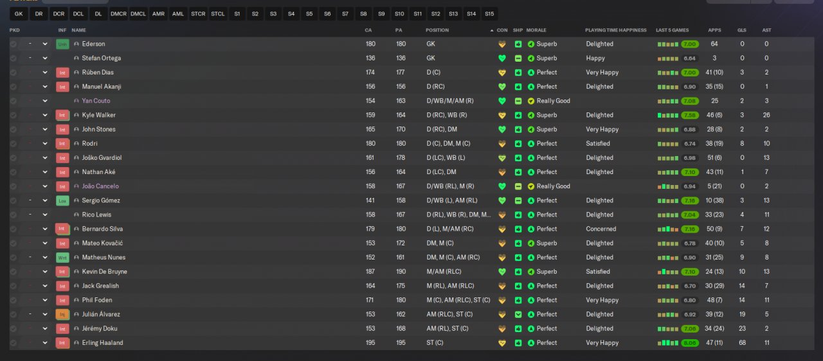Click Erling Haaland's last 5 games form bars

(x=667, y=343)
